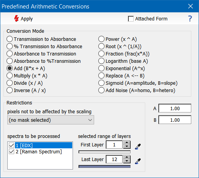This screenshot has height=178, width=199.
Task: Click the B value input field
Action: click(x=175, y=120)
